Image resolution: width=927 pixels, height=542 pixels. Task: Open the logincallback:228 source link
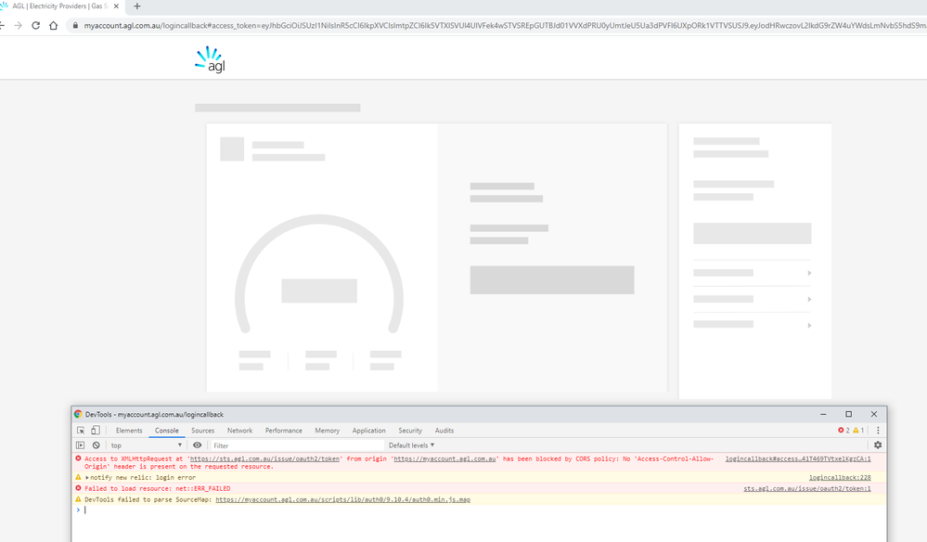[839, 478]
